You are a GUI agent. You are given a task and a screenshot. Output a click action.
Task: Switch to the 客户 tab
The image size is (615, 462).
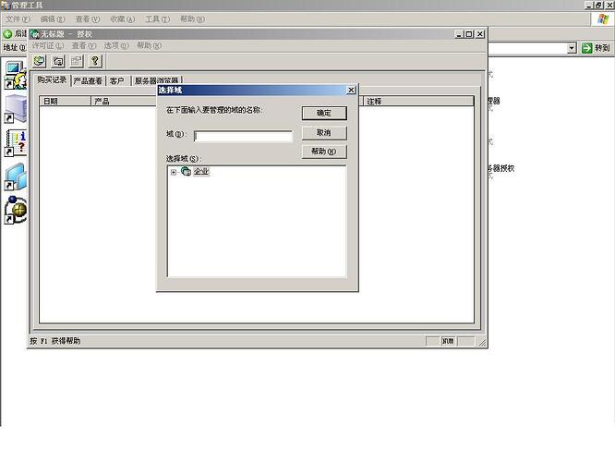118,81
